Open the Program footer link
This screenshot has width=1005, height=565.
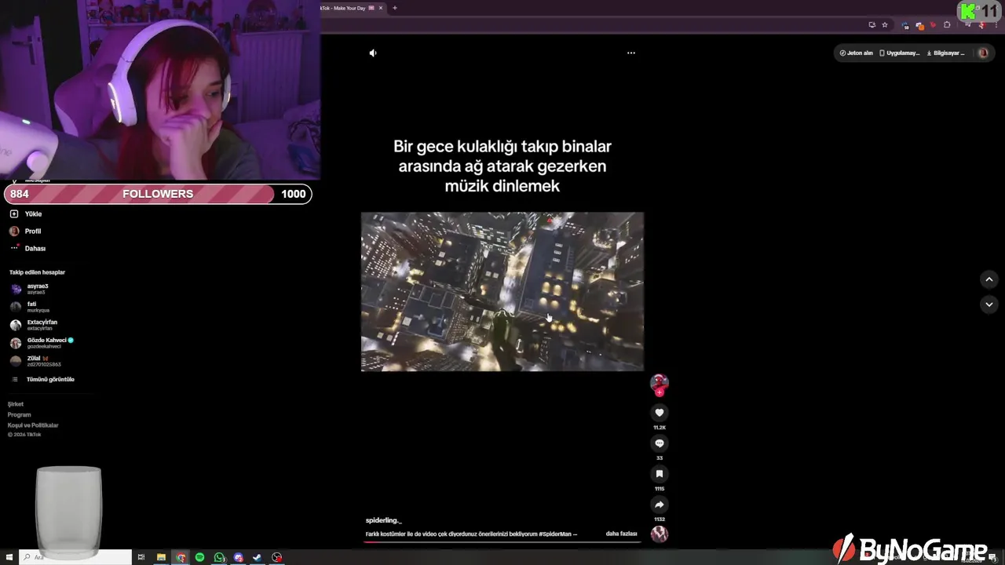pyautogui.click(x=19, y=414)
